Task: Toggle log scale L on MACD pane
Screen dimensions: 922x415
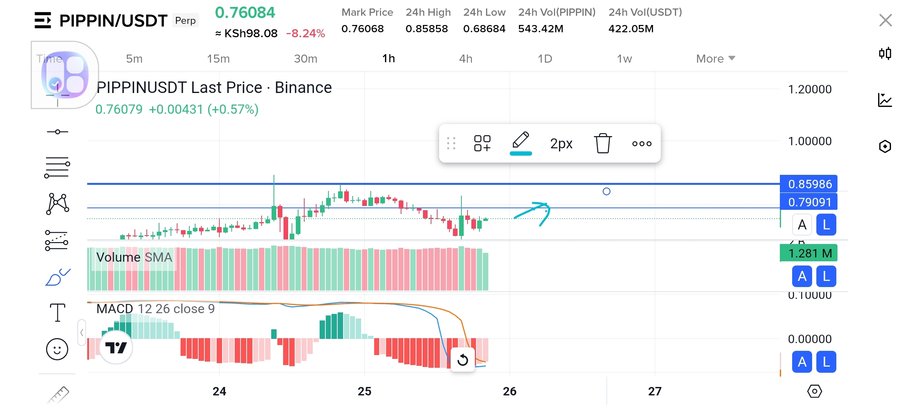Action: pos(826,362)
